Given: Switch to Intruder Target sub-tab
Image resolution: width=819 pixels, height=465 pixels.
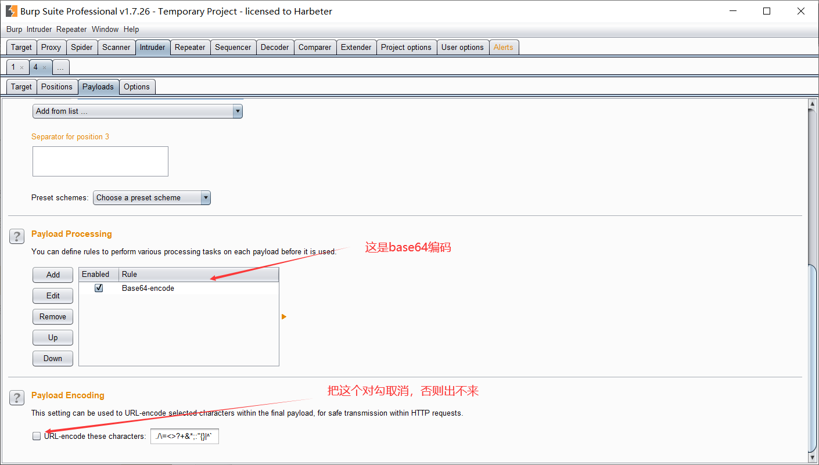Looking at the screenshot, I should click(x=21, y=86).
